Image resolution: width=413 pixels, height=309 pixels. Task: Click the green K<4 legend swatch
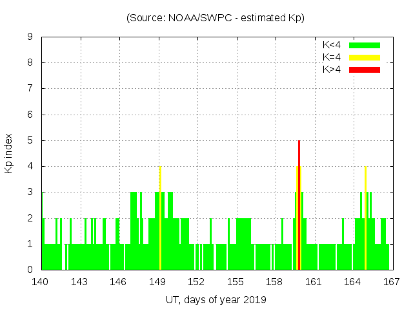pos(365,45)
